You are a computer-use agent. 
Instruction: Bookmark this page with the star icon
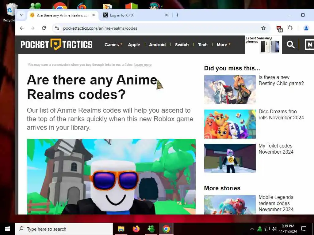coord(263,28)
